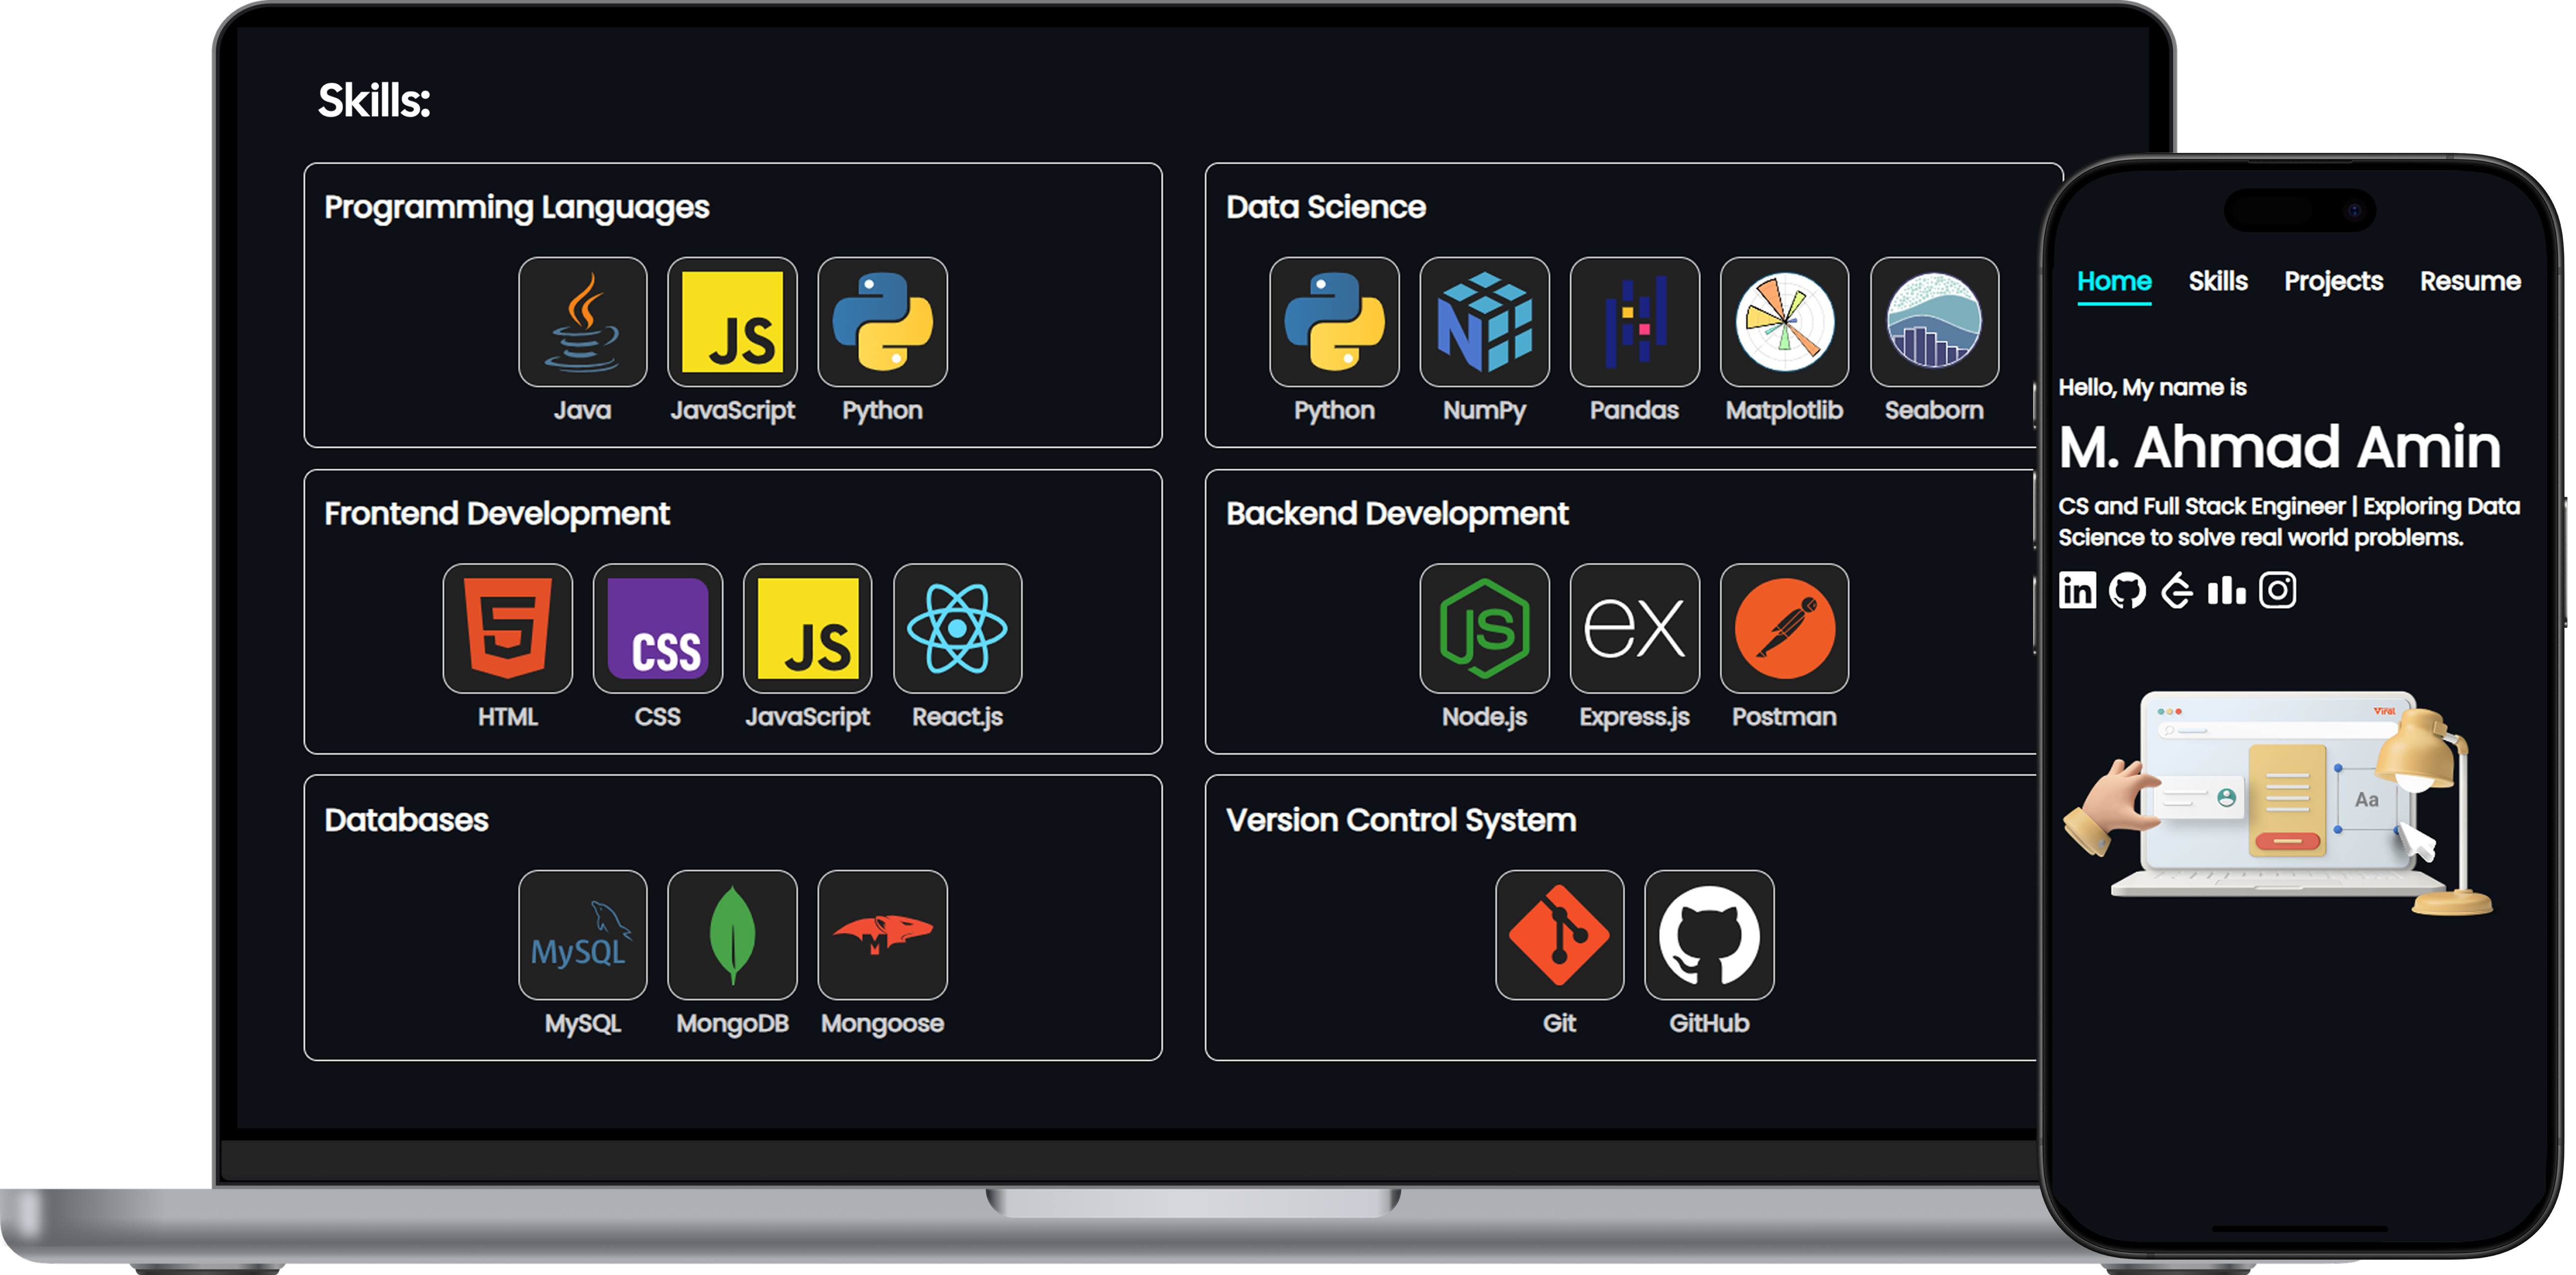Select the MongoDB leaf icon
Viewport: 2576px width, 1275px height.
coord(733,935)
